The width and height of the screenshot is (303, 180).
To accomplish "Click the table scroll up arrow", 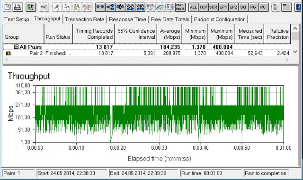I will (295, 28).
